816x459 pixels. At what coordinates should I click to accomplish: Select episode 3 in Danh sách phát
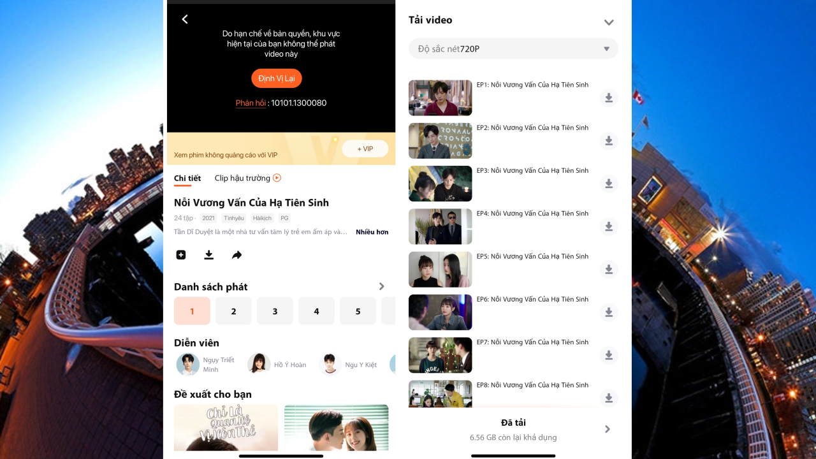point(275,310)
